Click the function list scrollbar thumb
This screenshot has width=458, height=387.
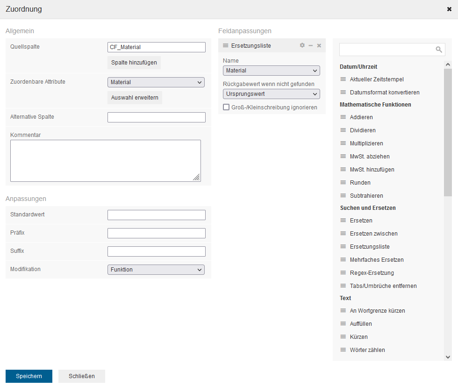(448, 132)
